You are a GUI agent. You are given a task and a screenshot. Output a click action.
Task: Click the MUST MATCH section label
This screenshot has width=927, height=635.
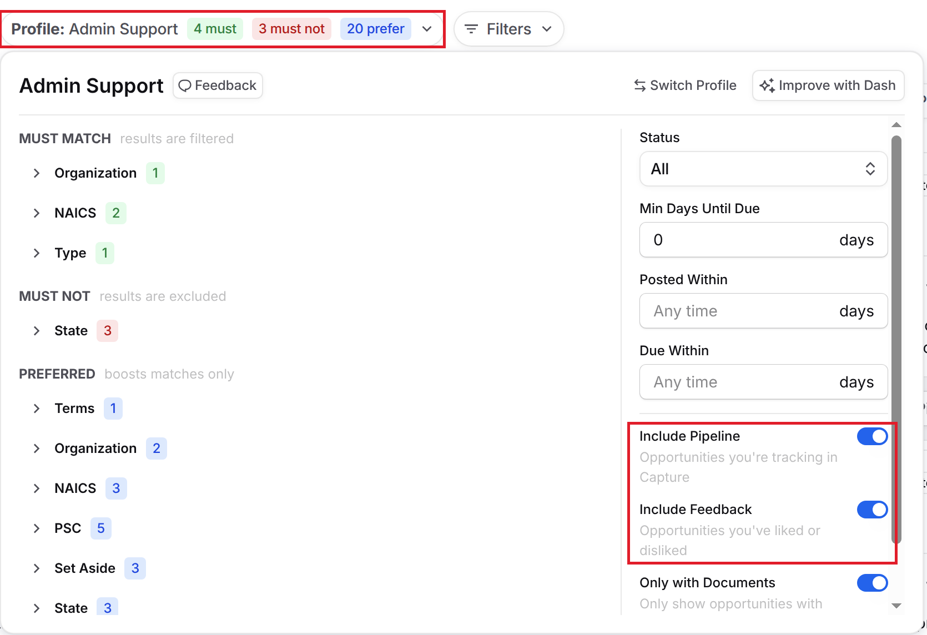65,139
